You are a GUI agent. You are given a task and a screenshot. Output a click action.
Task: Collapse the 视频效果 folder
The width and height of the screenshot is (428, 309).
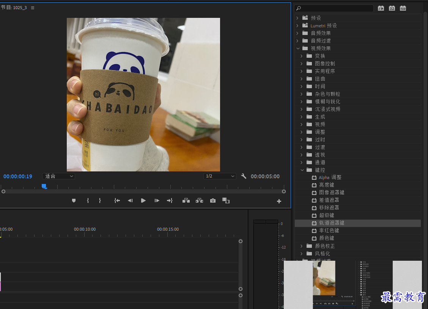pos(298,48)
